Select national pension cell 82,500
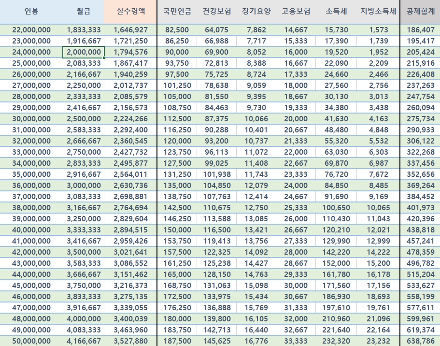 click(177, 30)
